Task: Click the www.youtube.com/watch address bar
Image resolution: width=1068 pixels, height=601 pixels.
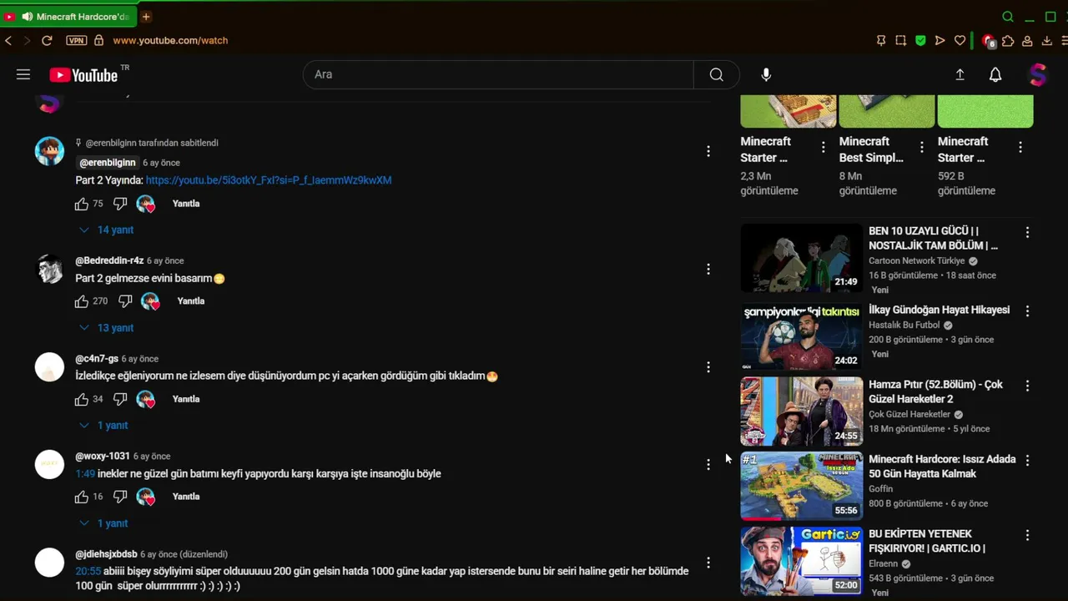Action: 170,40
